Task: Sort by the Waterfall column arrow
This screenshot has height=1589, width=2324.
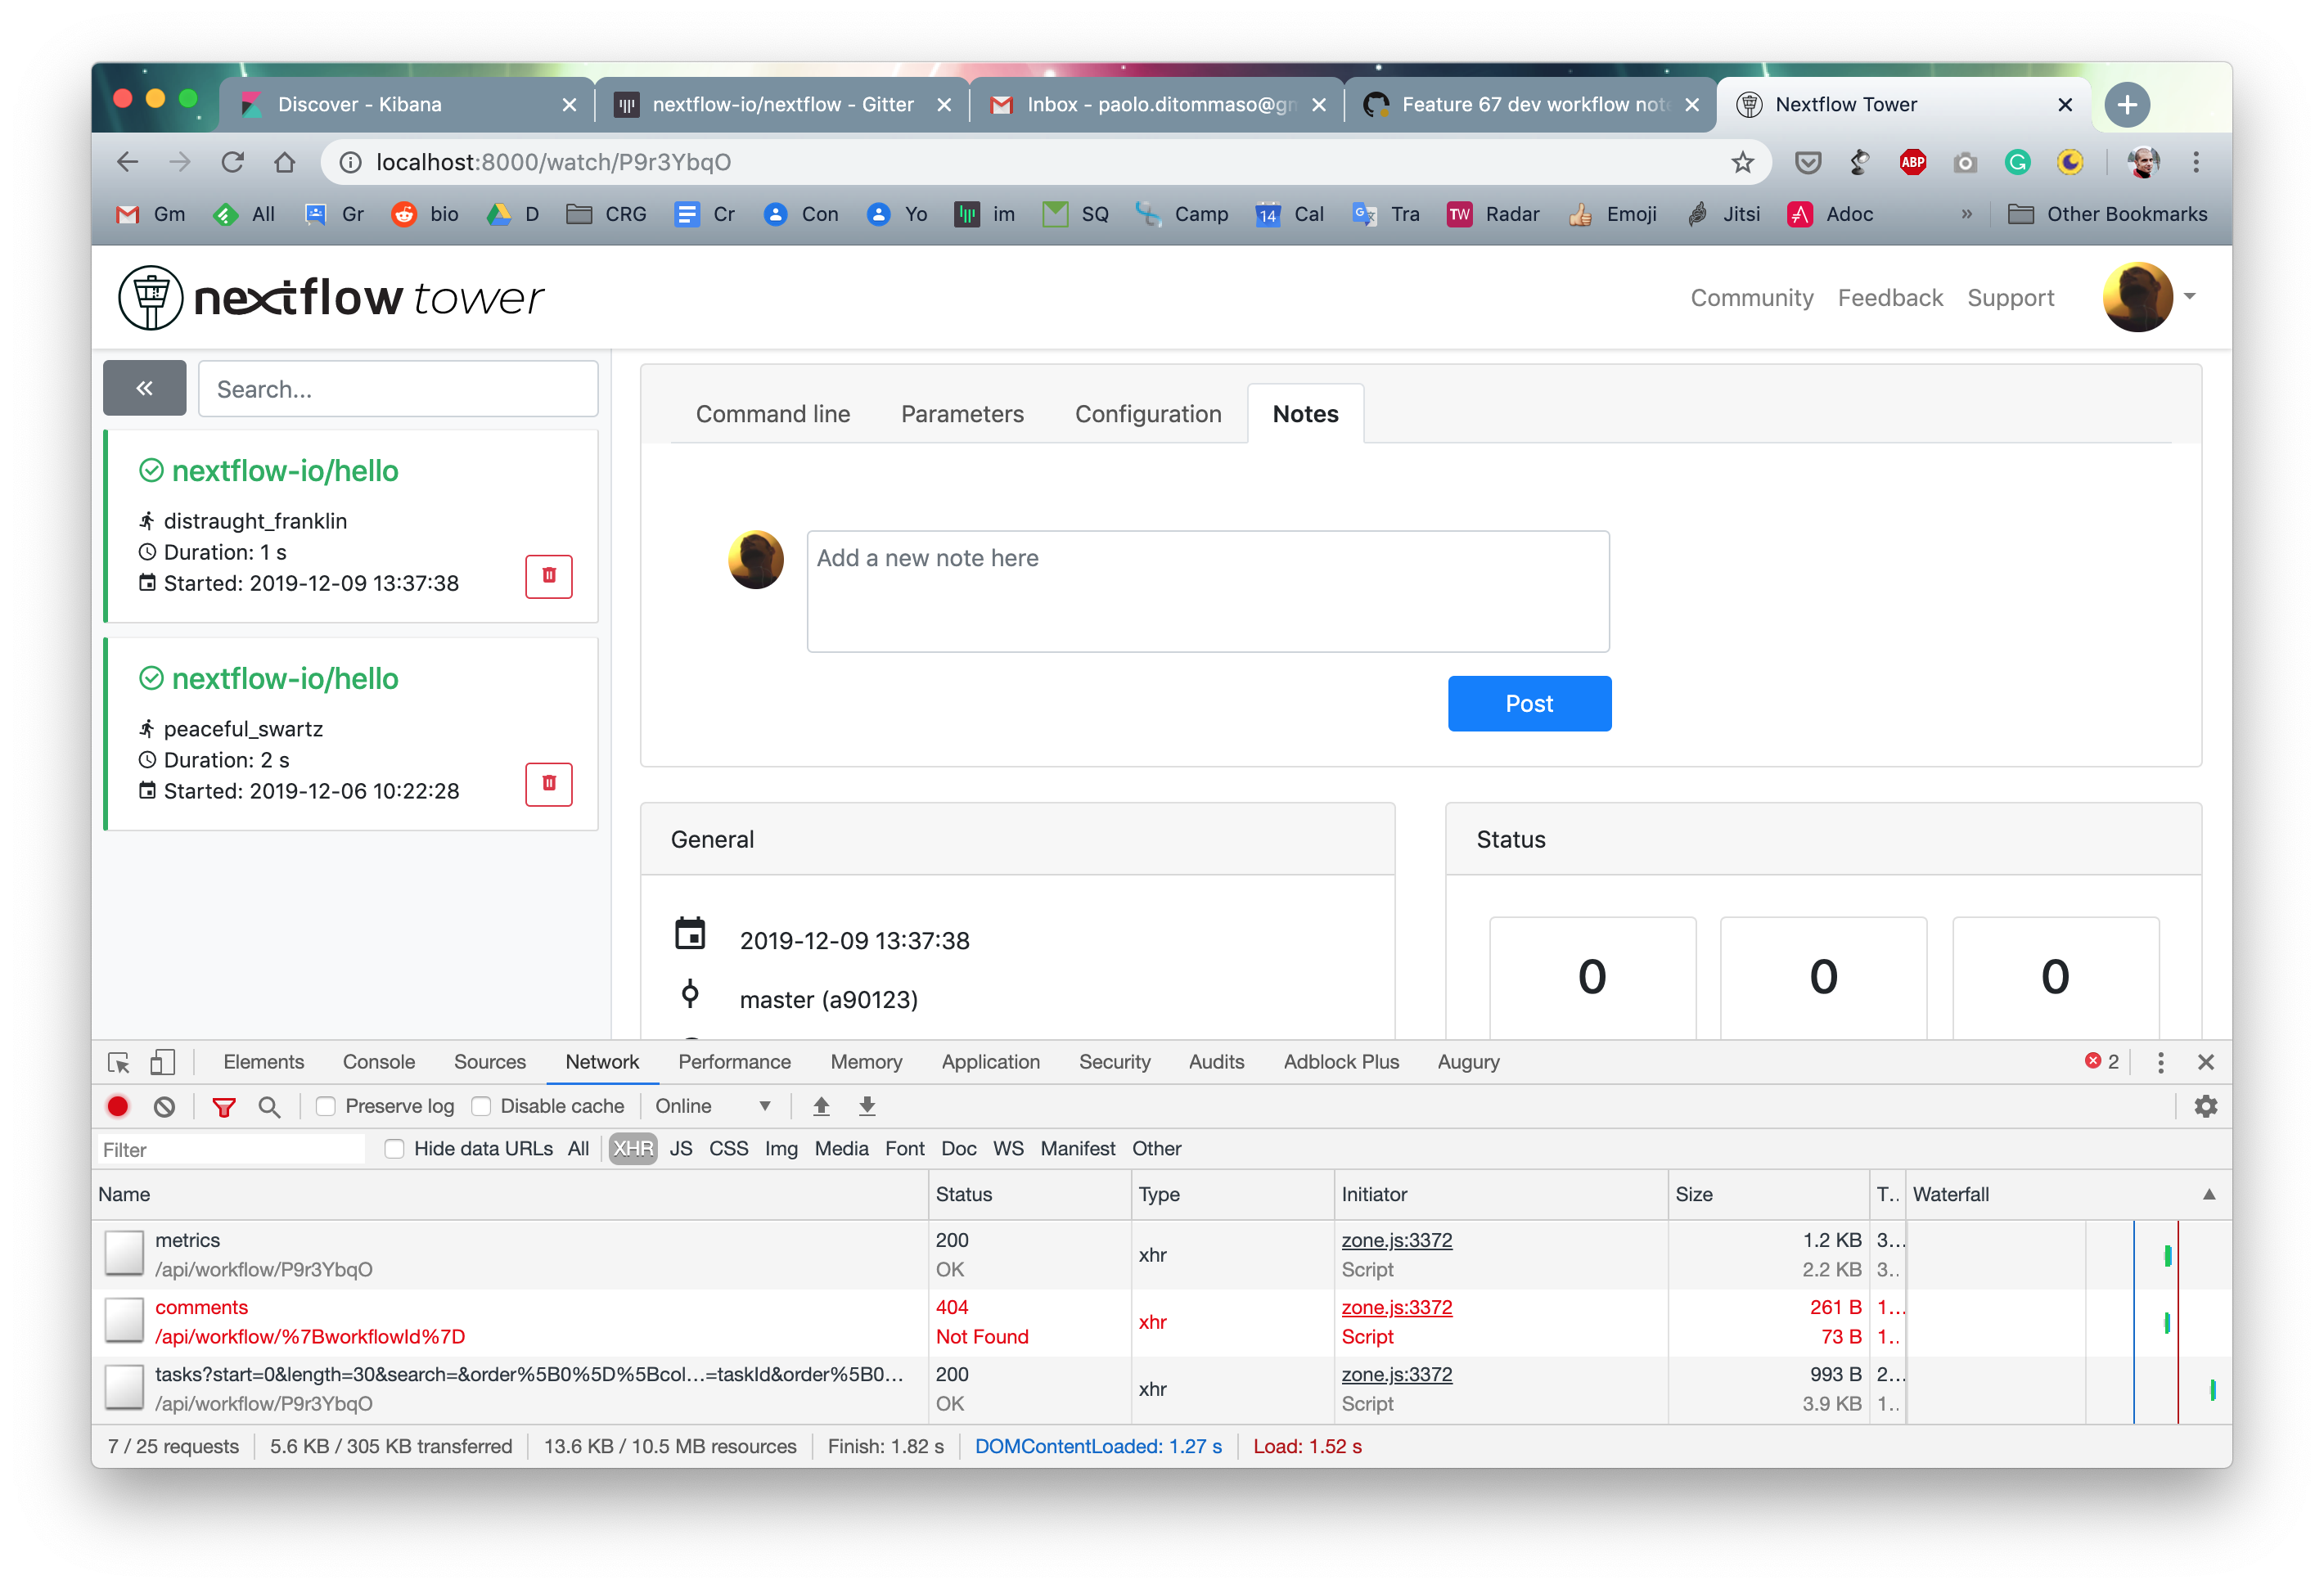Action: pos(2209,1194)
